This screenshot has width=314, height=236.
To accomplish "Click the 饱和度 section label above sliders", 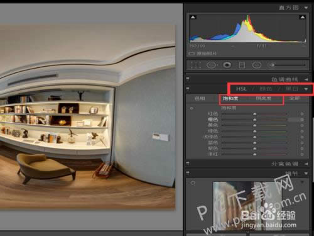I will tap(229, 108).
